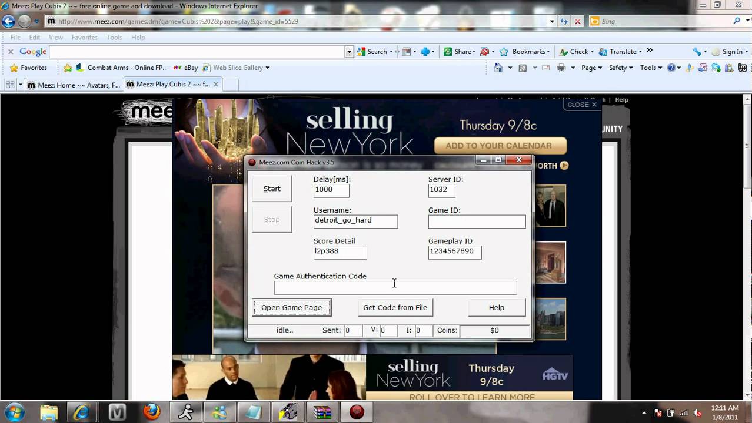Open the Quick Tabs list dropdown arrow
This screenshot has height=423, width=752.
tap(21, 85)
